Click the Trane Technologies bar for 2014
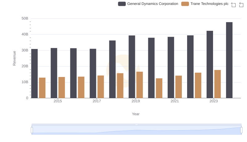 (x=42, y=88)
